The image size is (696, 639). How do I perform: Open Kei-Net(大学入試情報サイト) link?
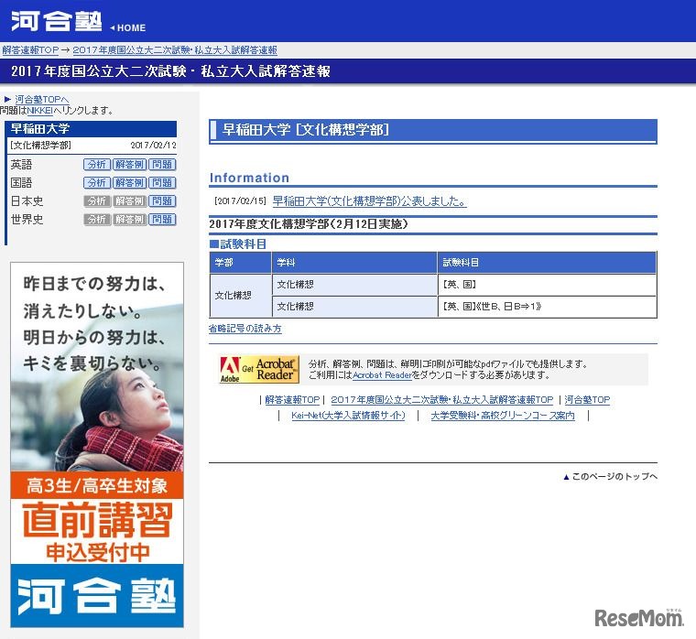coord(348,416)
